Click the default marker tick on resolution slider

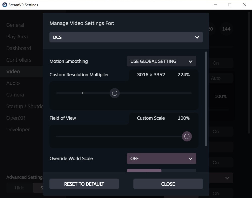tap(82, 93)
